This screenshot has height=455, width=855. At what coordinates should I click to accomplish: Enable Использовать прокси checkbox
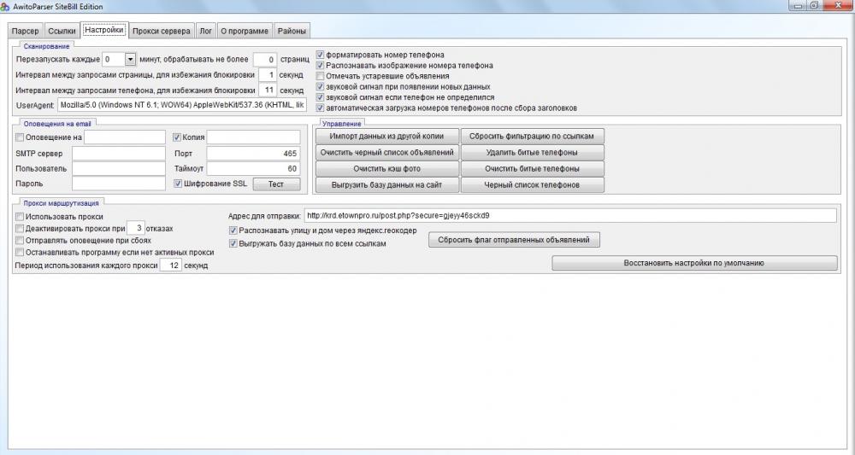tap(21, 217)
